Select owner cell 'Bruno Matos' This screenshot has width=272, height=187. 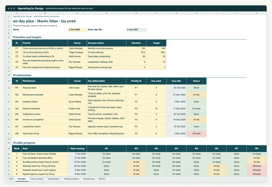coord(77,102)
